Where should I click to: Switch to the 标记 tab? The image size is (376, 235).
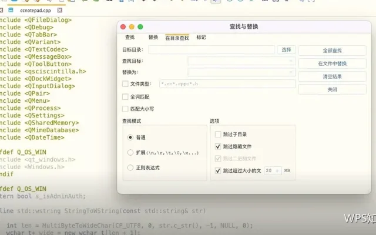[x=201, y=37]
